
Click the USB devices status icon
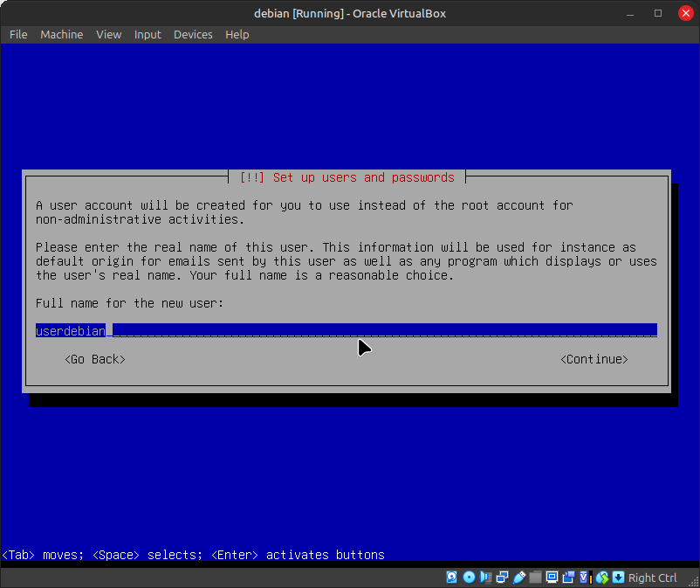[518, 578]
